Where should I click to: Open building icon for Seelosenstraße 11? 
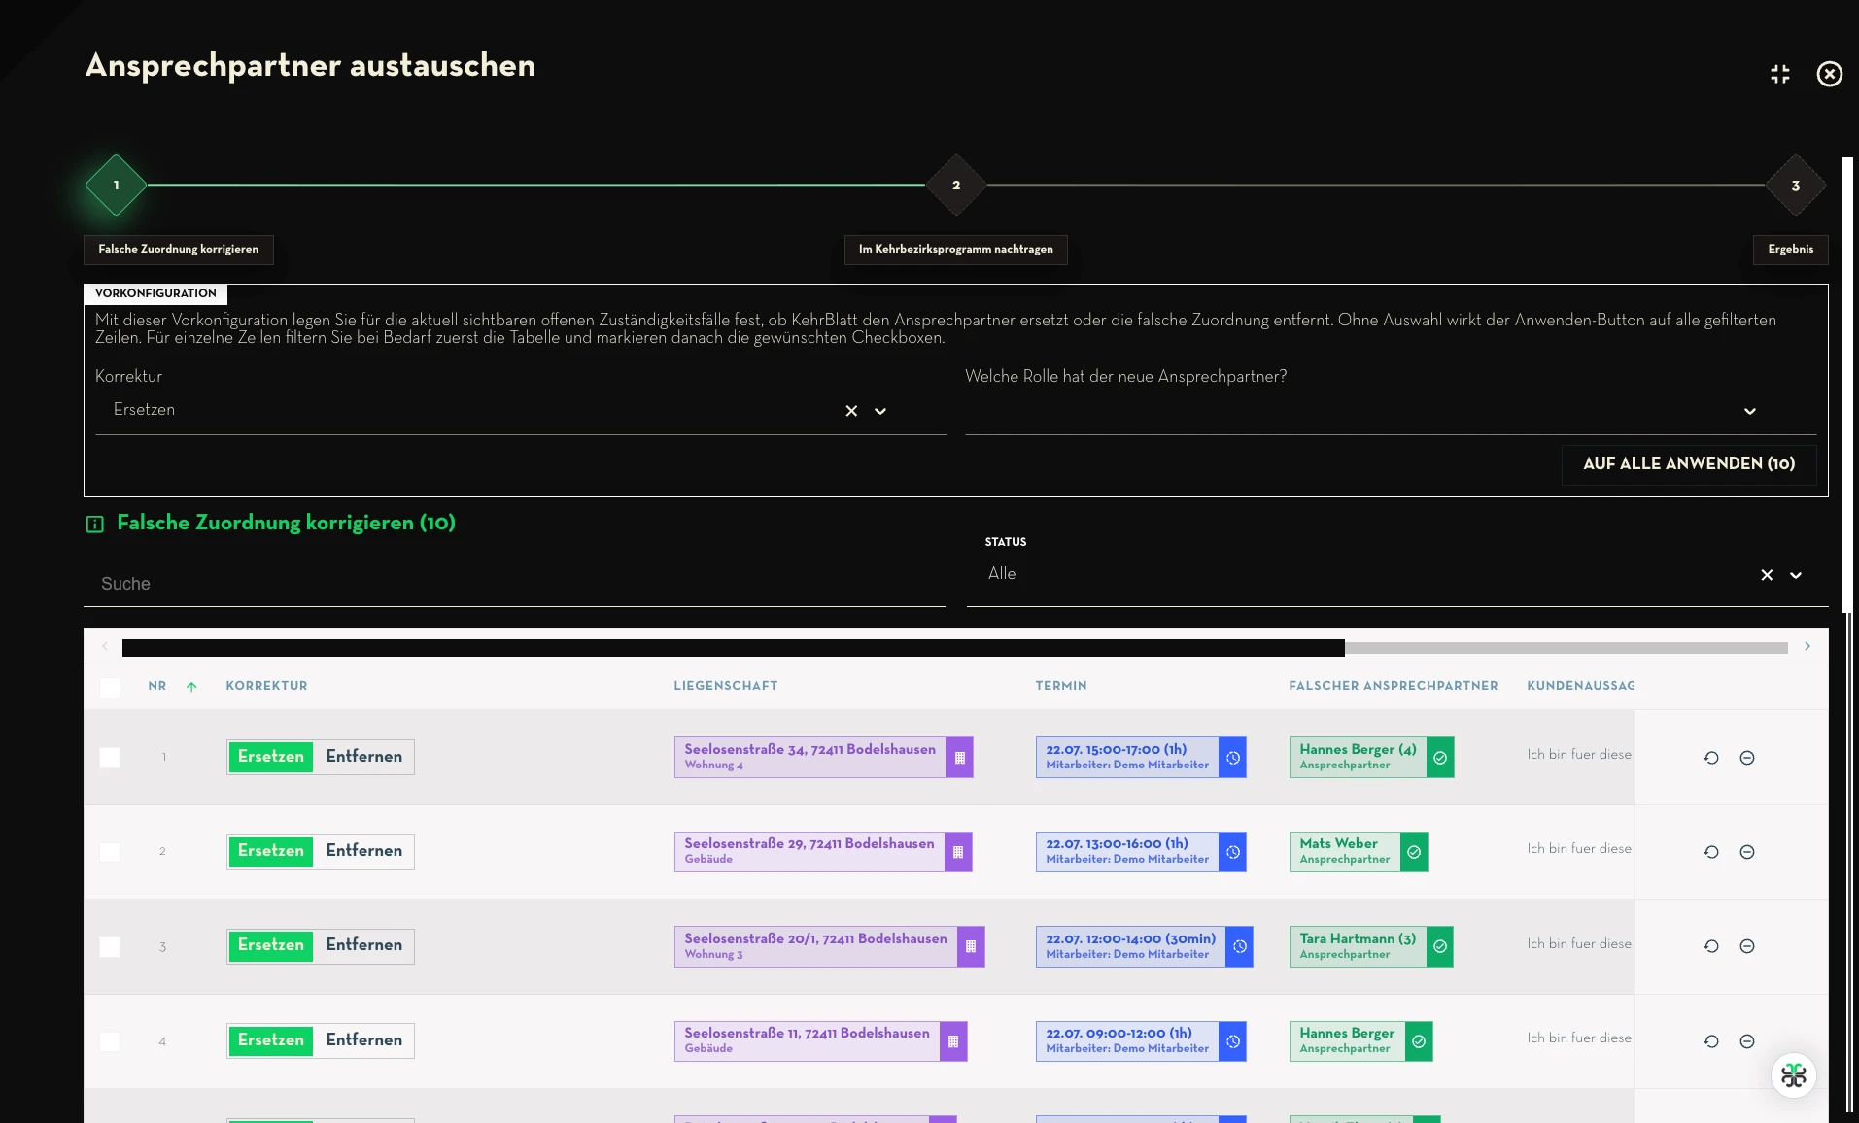click(x=953, y=1041)
